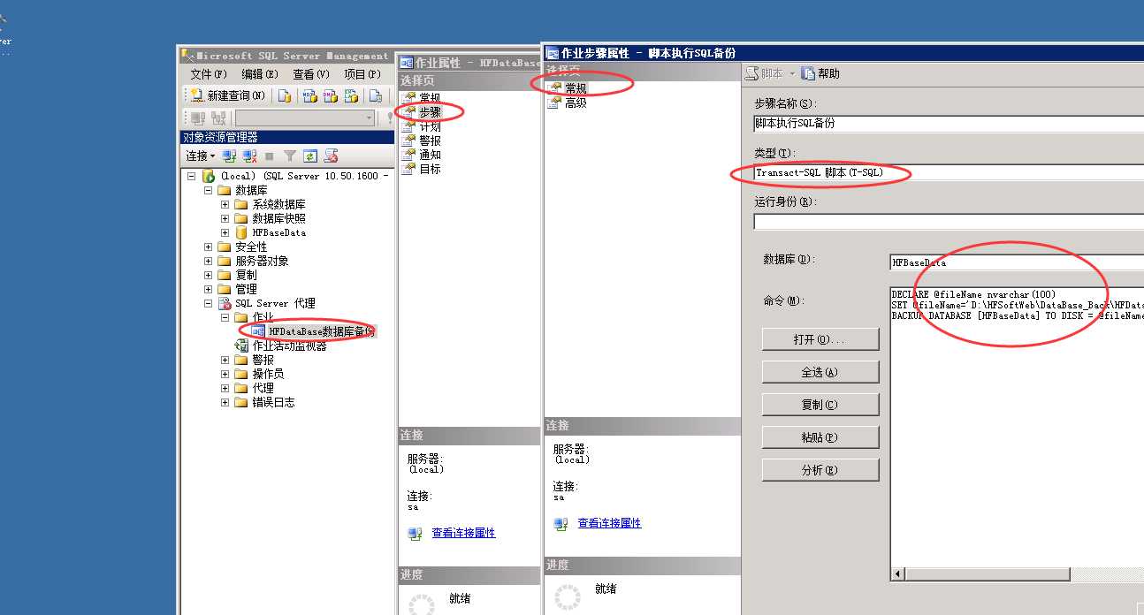This screenshot has width=1144, height=615.
Task: Select 警报 page in job properties window
Action: tap(430, 140)
